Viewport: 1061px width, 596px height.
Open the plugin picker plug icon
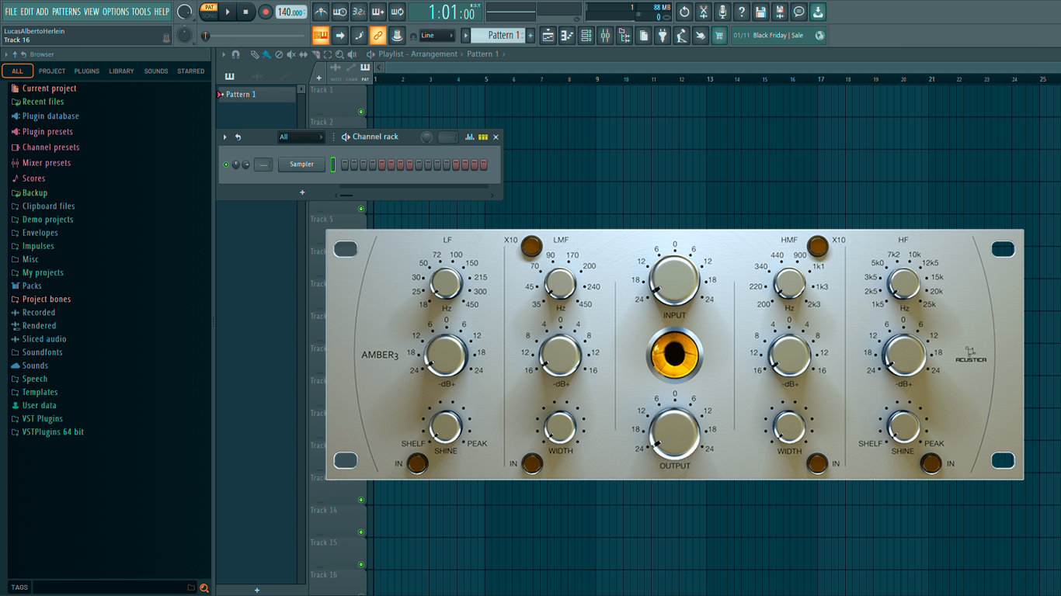(663, 35)
